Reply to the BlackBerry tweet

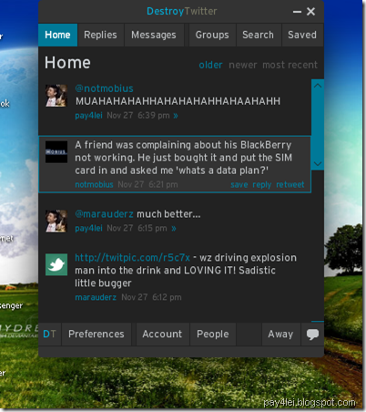pyautogui.click(x=262, y=184)
